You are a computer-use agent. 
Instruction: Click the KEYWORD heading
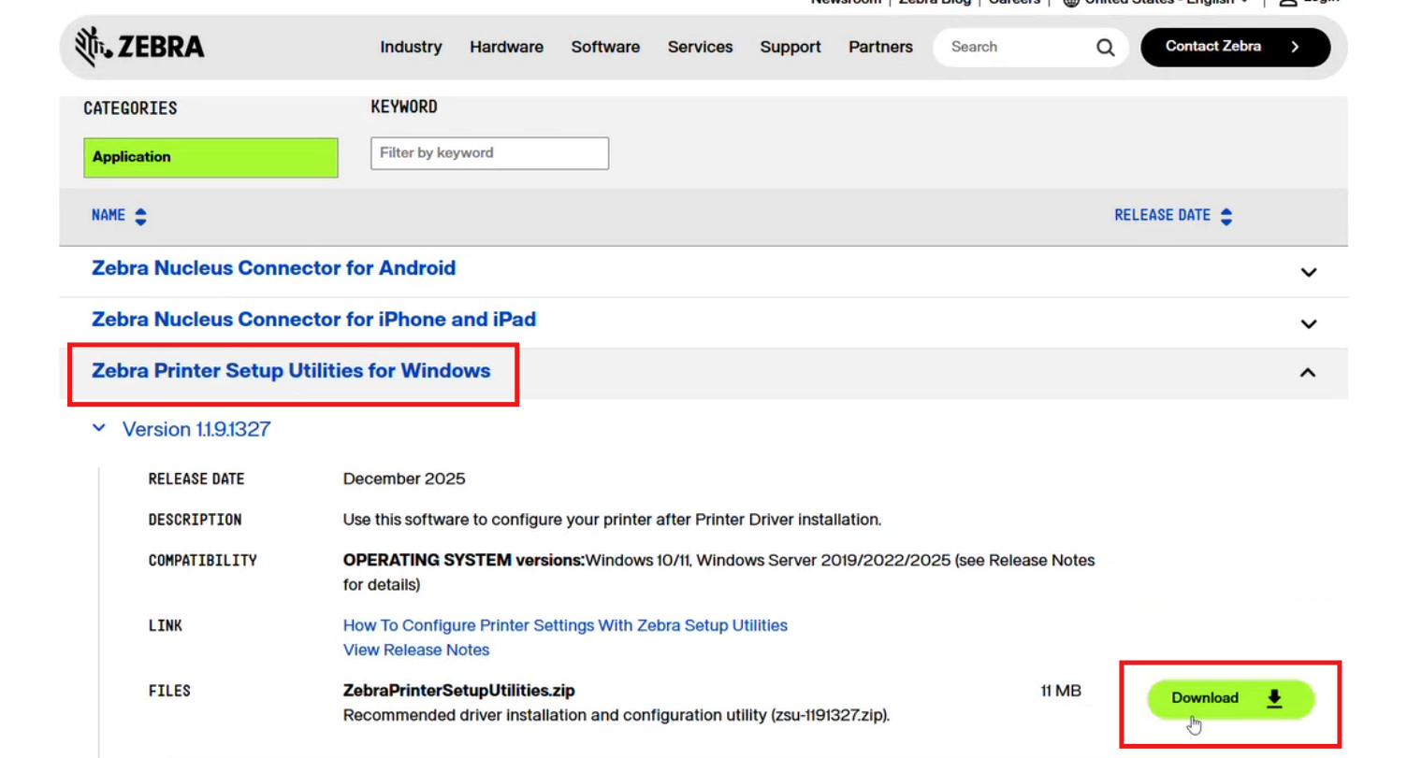pos(404,107)
